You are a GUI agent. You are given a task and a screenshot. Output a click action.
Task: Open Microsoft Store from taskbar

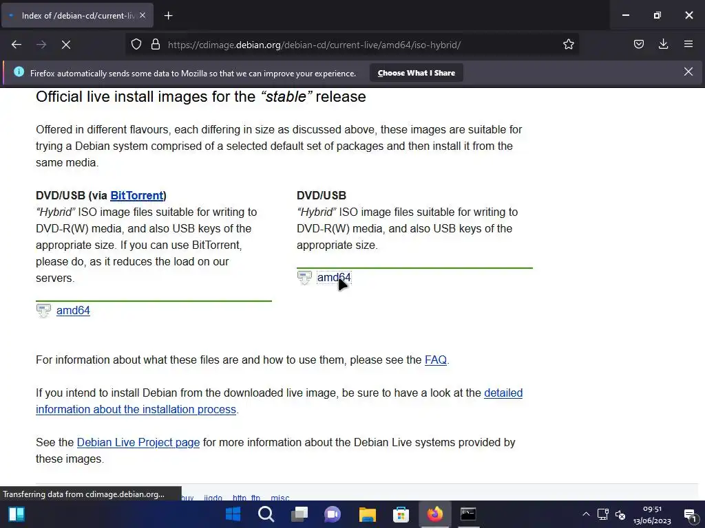coord(401,514)
